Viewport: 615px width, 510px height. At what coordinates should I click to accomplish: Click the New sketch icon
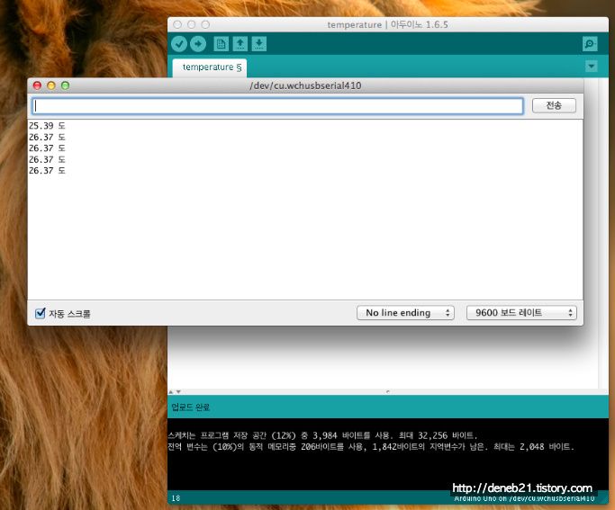(x=222, y=44)
